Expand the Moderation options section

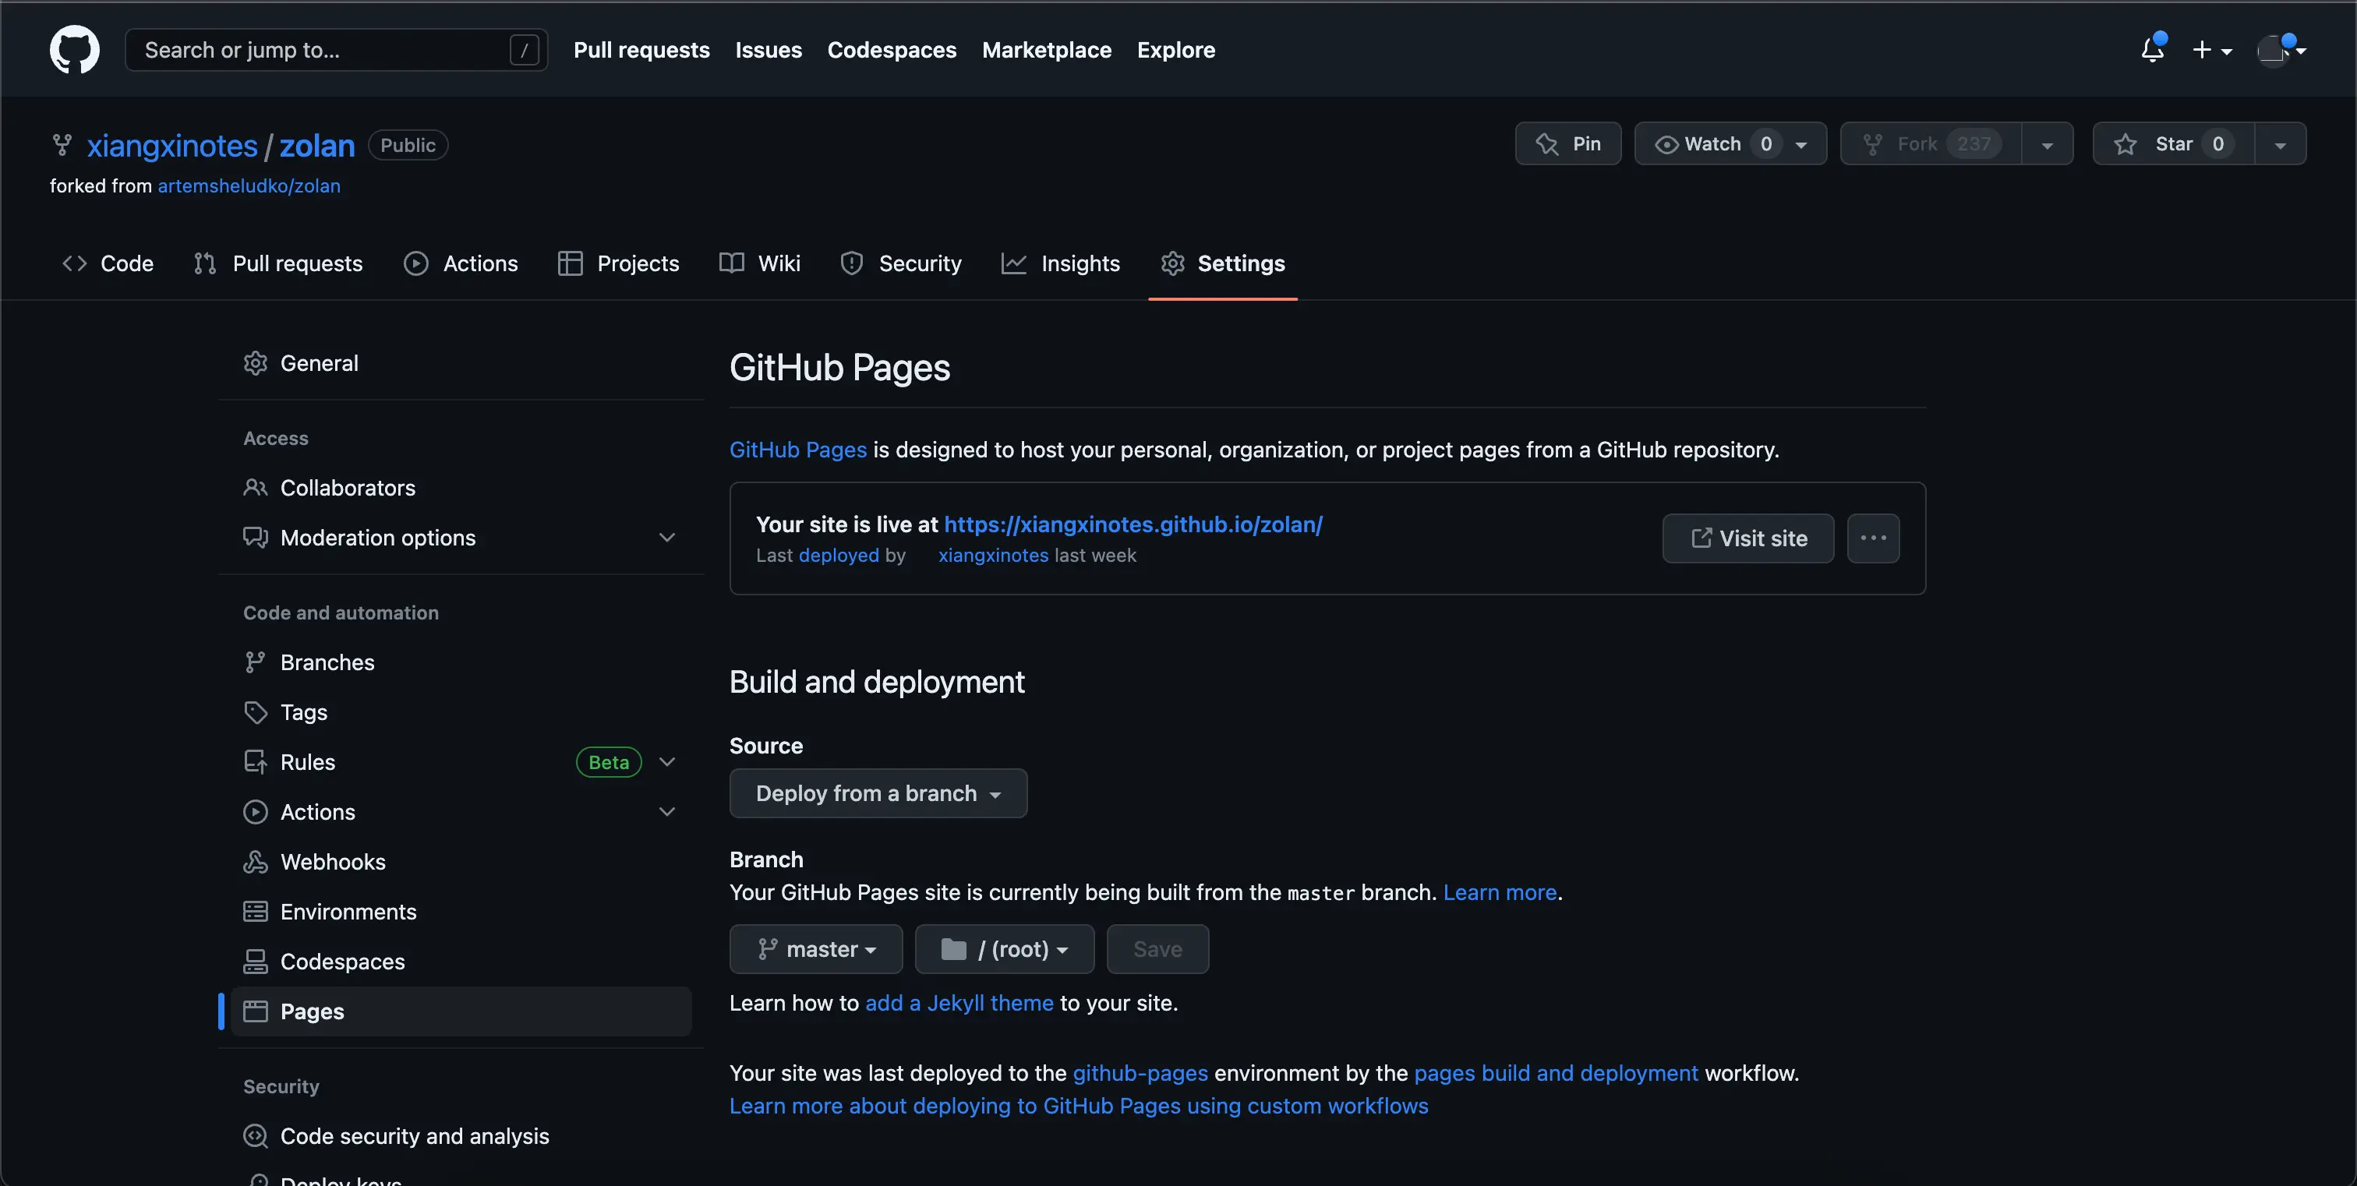(x=667, y=537)
